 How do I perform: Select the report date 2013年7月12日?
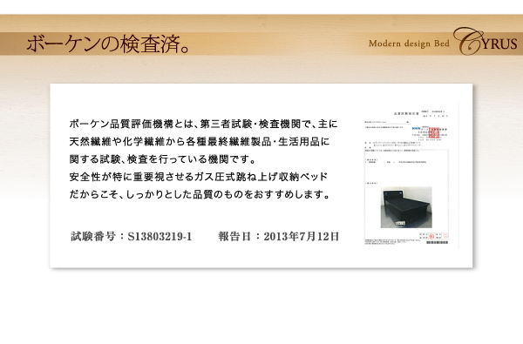(302, 236)
